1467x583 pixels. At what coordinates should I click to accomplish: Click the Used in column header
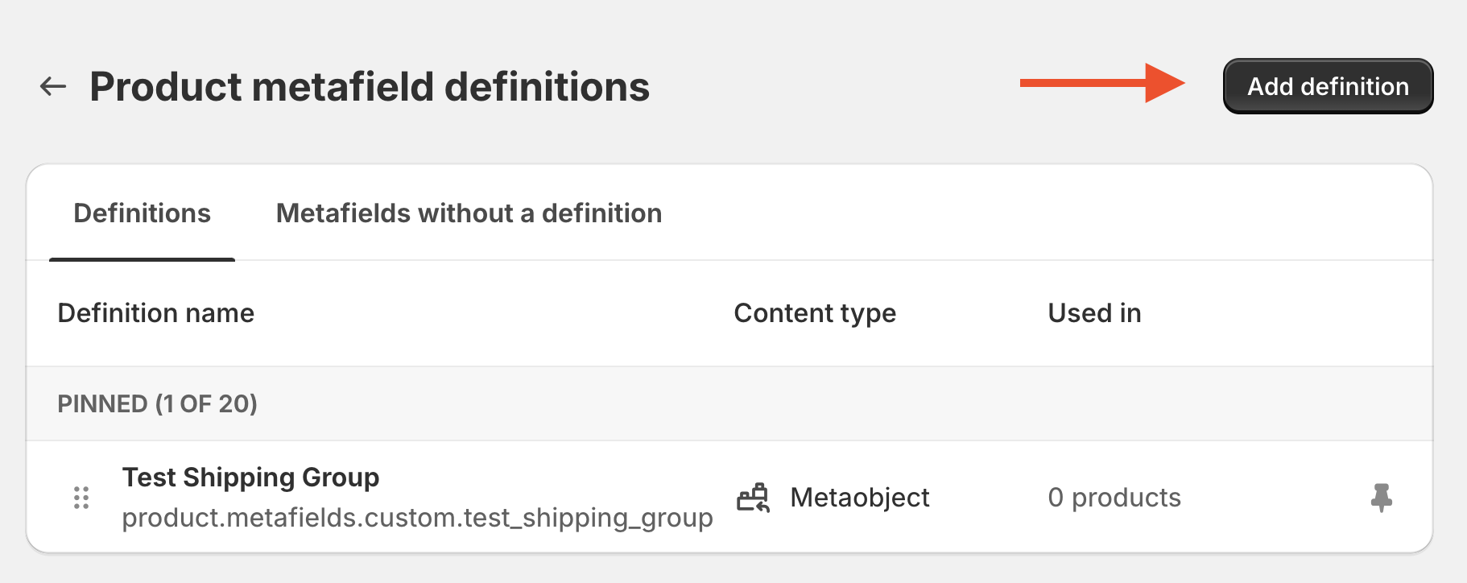1093,313
